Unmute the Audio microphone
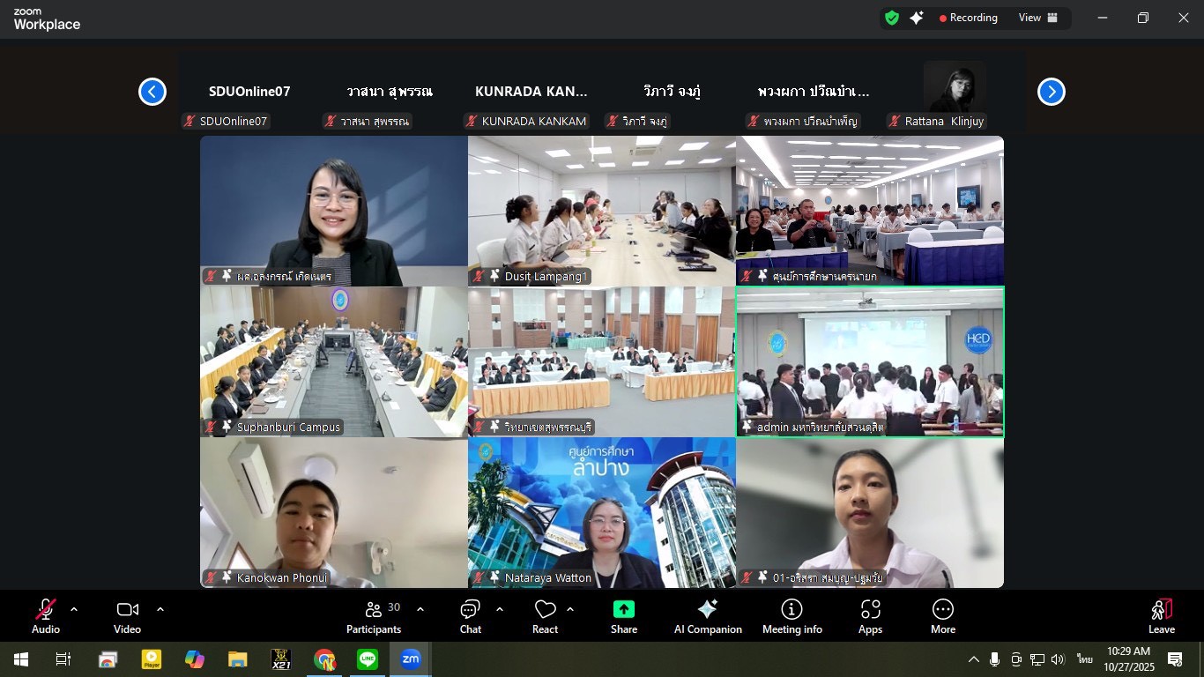This screenshot has width=1204, height=677. (x=46, y=610)
